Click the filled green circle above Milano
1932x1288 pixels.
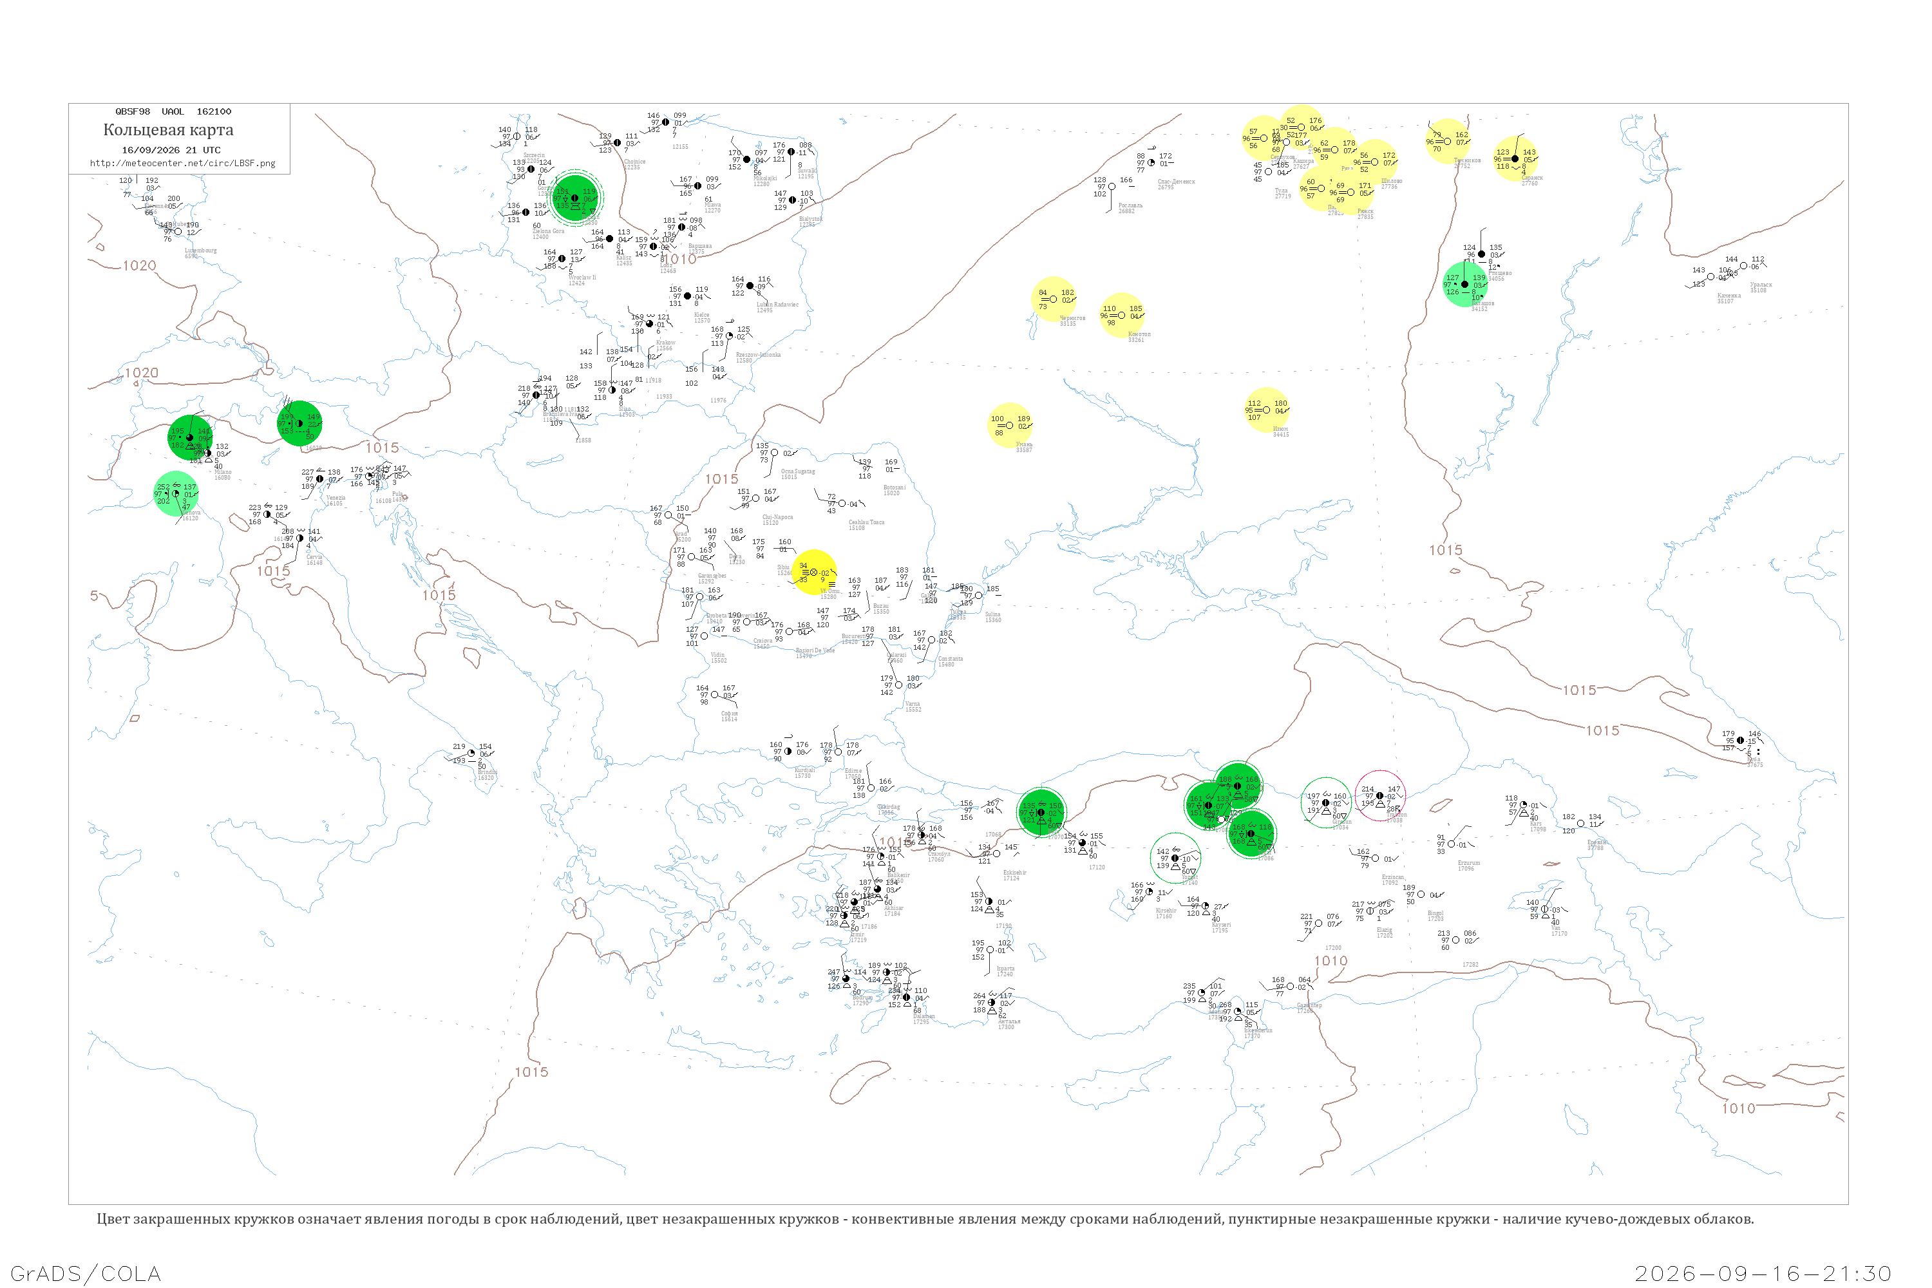(190, 438)
